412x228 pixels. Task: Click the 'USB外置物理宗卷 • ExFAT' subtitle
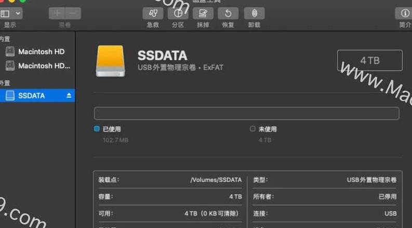click(180, 67)
